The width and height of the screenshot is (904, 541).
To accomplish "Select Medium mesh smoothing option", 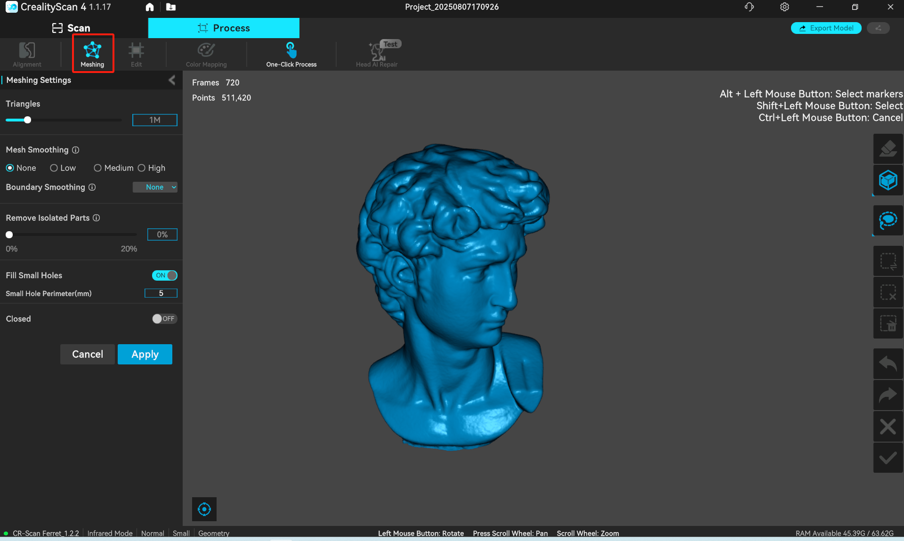I will coord(98,168).
